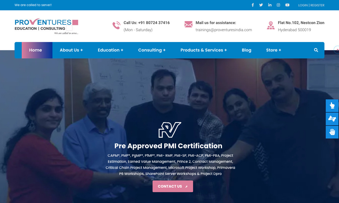Click the pointing hand side widget icon
This screenshot has height=203, width=339.
tap(332, 106)
